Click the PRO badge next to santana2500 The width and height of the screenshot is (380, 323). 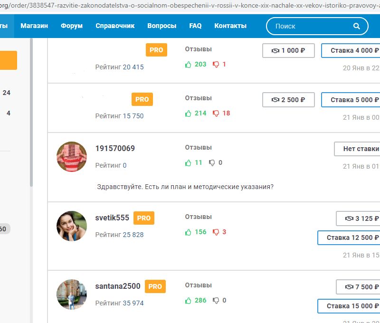click(155, 286)
